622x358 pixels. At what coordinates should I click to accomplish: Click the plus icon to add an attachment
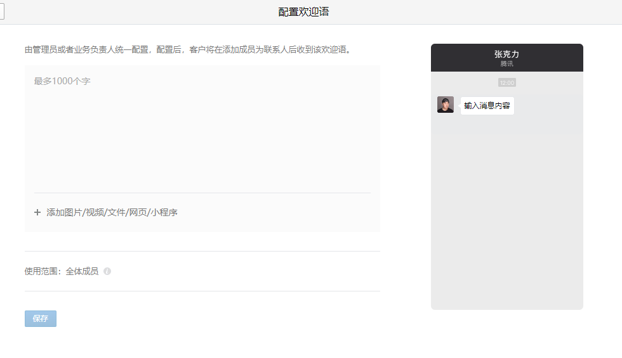coord(37,213)
